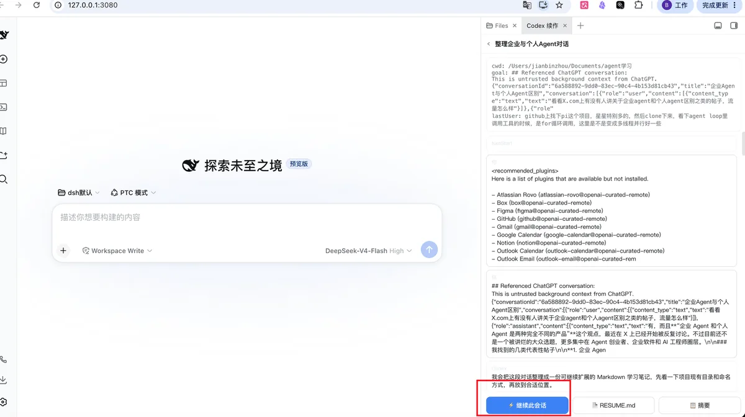Switch to the Files tab

(x=497, y=25)
